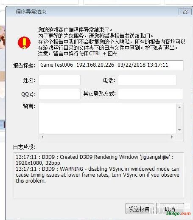The height and width of the screenshot is (220, 193).
Task: Click the D3D9 WARNING VSync log line
Action: pyautogui.click(x=98, y=175)
